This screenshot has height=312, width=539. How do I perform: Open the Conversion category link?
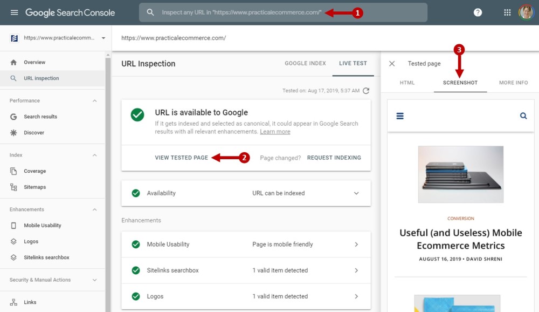pyautogui.click(x=461, y=218)
